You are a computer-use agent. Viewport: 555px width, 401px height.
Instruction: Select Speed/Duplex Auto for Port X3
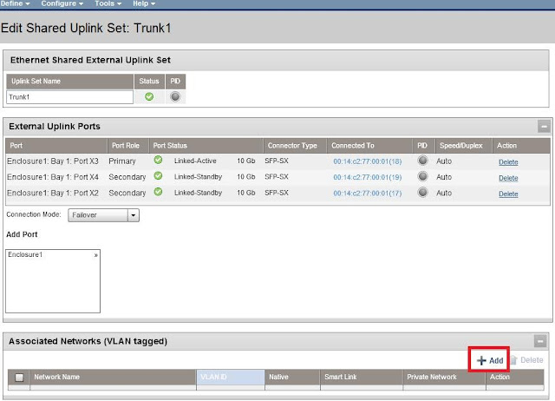444,161
